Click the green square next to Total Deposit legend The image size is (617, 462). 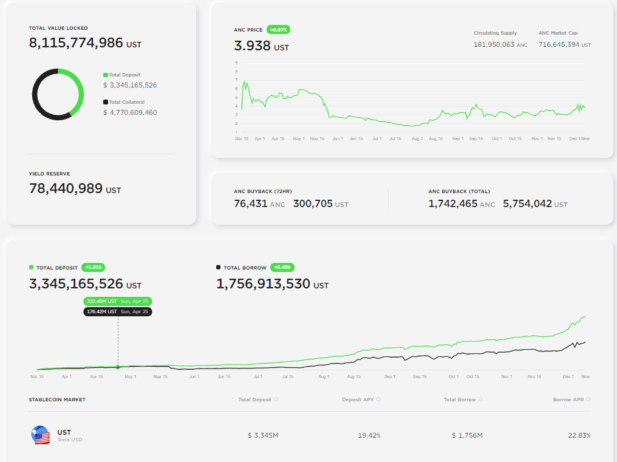tap(105, 75)
